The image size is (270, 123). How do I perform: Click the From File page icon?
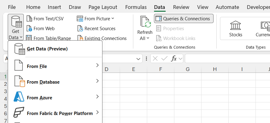(x=19, y=65)
